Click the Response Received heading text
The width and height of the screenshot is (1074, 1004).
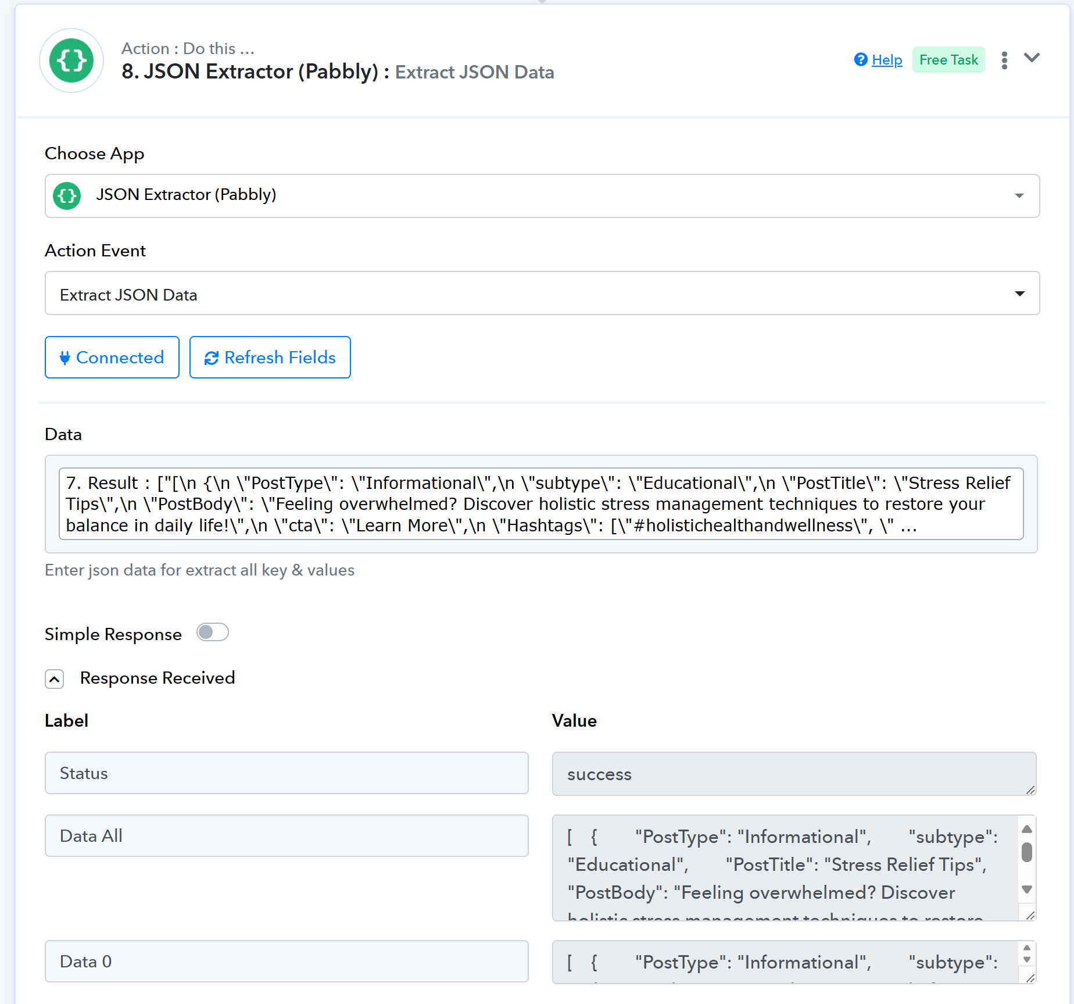point(157,678)
